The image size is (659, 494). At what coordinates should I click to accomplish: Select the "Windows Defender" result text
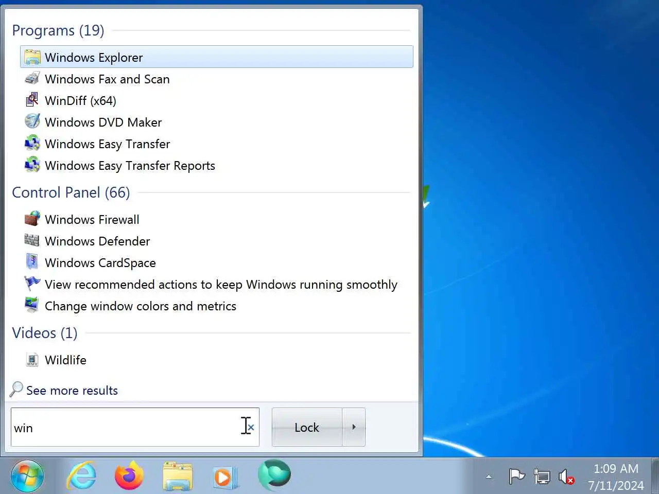pyautogui.click(x=97, y=241)
